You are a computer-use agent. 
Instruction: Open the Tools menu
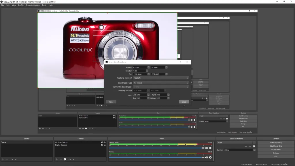[x=44, y=5]
